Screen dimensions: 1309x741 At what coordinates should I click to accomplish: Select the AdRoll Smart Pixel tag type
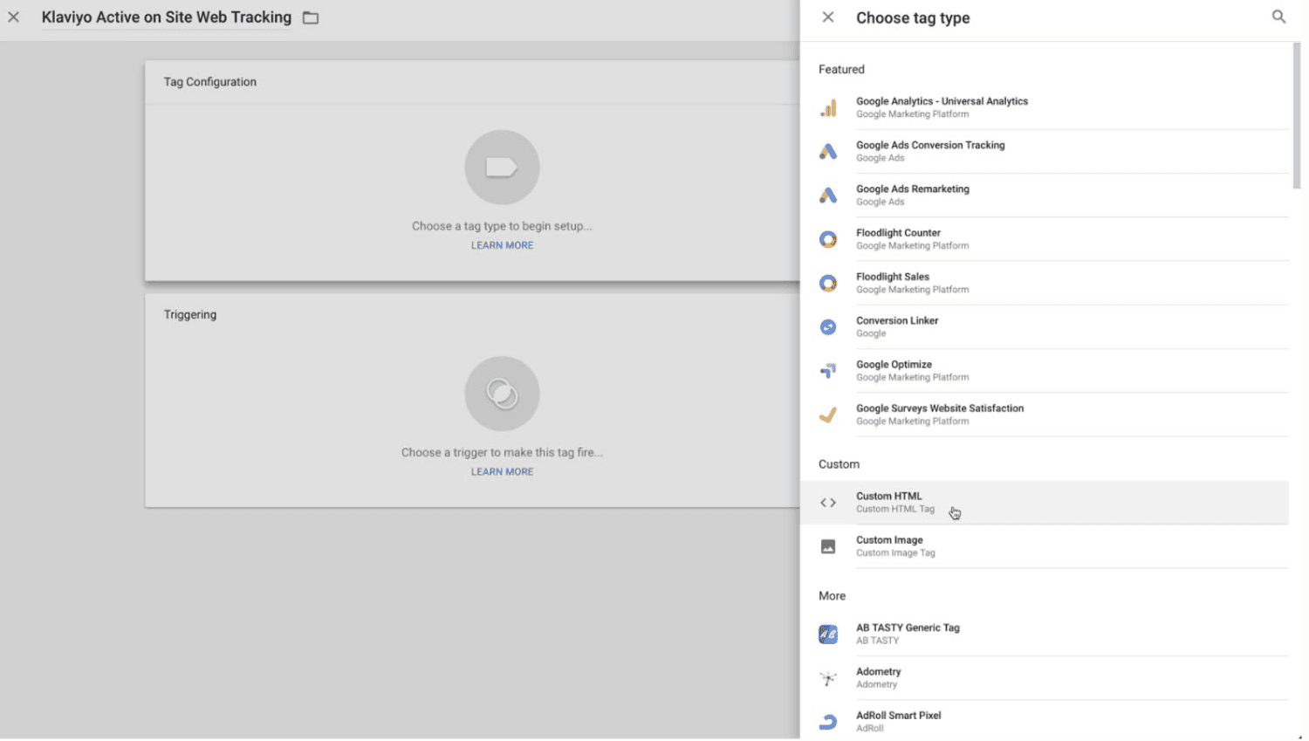[x=1045, y=722]
